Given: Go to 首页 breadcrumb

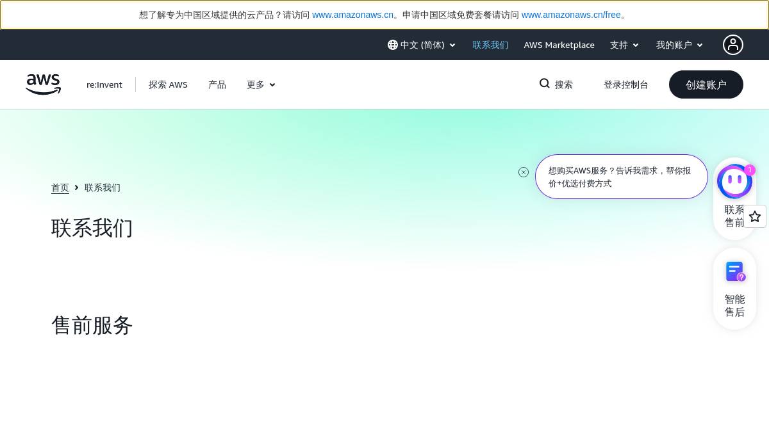Looking at the screenshot, I should [60, 188].
